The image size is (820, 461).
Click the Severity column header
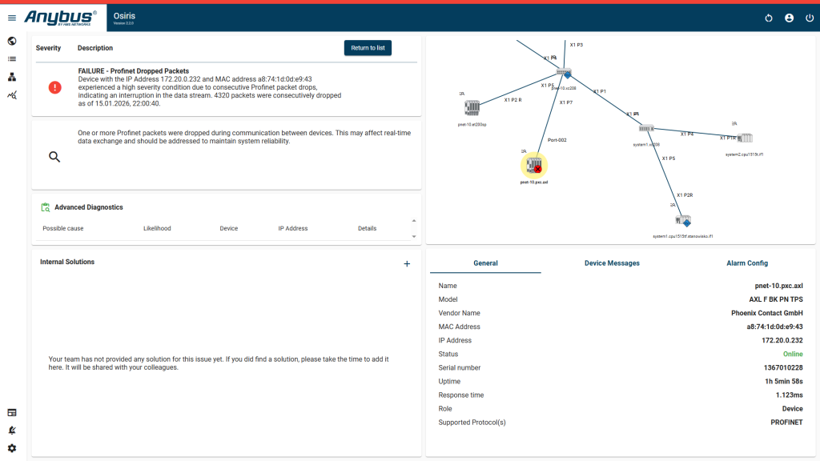48,48
